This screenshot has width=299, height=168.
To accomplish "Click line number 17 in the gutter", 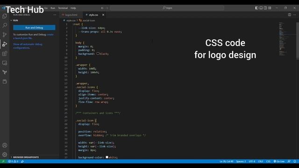I will tap(66, 84).
